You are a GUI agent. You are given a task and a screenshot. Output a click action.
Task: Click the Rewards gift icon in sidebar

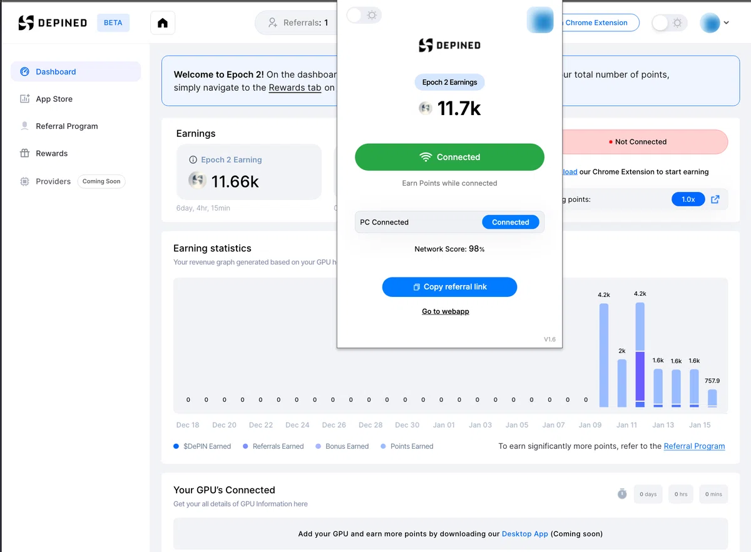pos(24,153)
